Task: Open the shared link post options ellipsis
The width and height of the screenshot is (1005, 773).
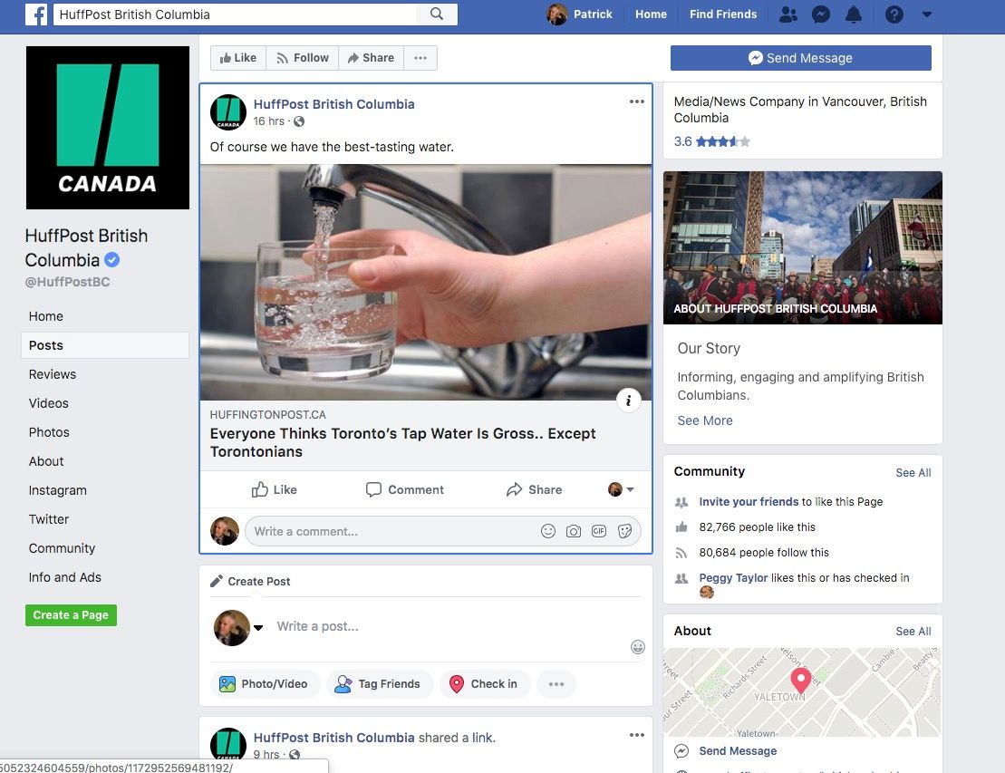Action: (636, 735)
